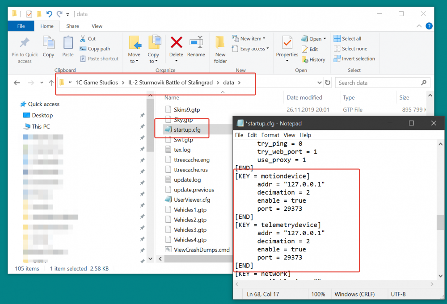Open recent locations dropdown
The width and height of the screenshot is (447, 304).
[42, 83]
